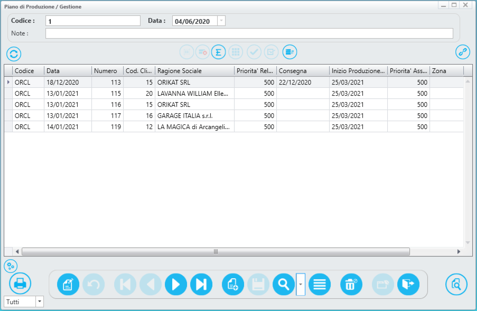Click the horizontal scrollbar thumb
The width and height of the screenshot is (477, 311).
point(216,252)
